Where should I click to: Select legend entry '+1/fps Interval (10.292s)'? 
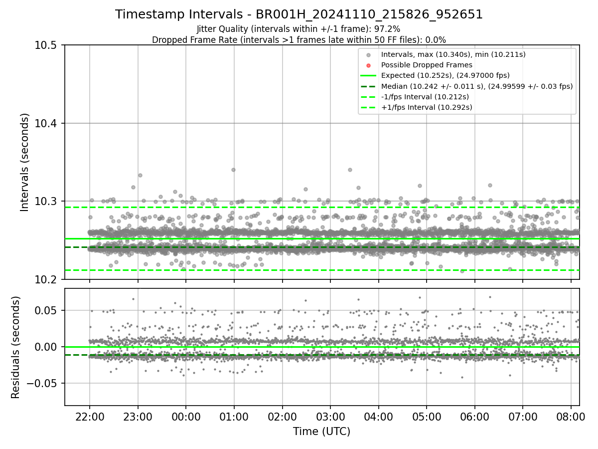click(x=427, y=107)
